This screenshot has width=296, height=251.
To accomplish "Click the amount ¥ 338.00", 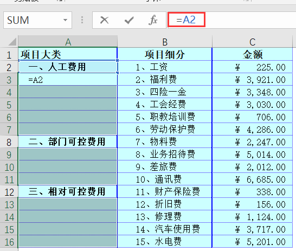I will [x=252, y=191].
